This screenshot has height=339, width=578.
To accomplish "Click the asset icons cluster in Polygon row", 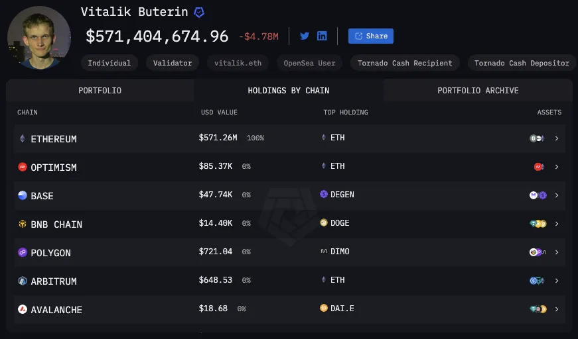I will tap(538, 252).
